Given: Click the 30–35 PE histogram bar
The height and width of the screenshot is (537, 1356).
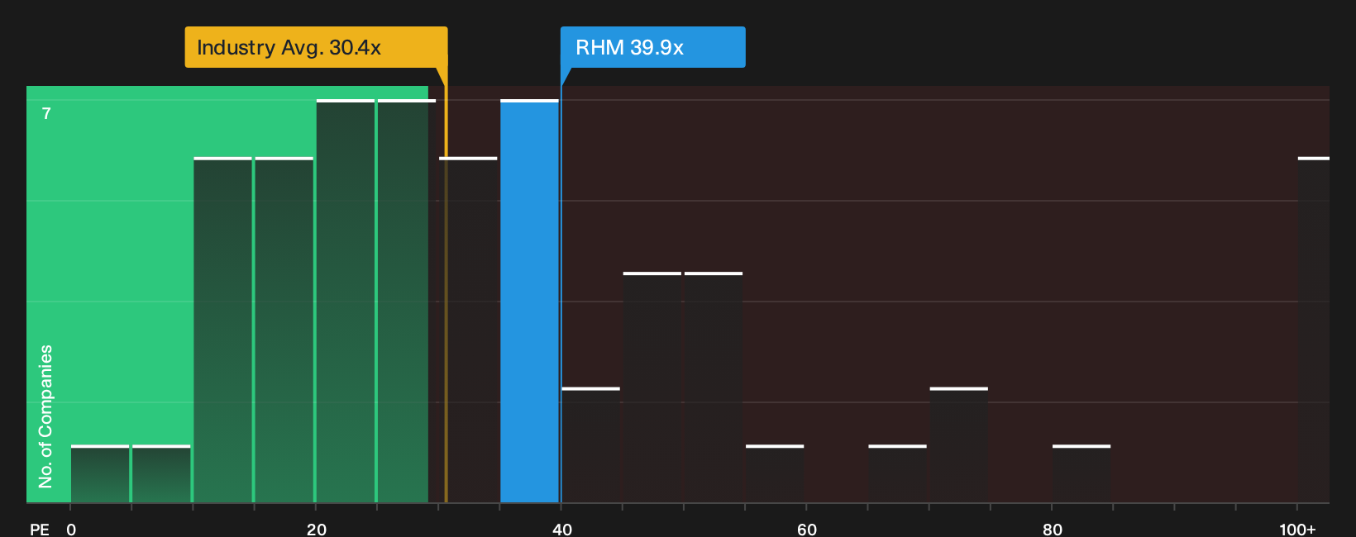Looking at the screenshot, I should coord(468,330).
